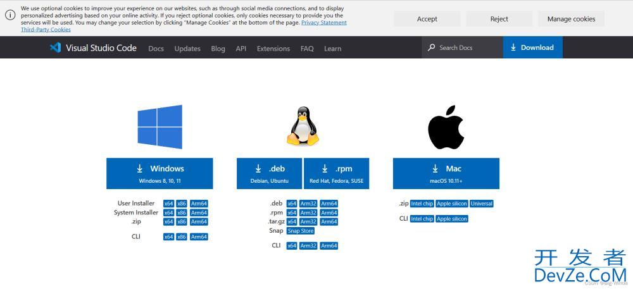Click the Visual Studio Code logo icon

tap(55, 47)
